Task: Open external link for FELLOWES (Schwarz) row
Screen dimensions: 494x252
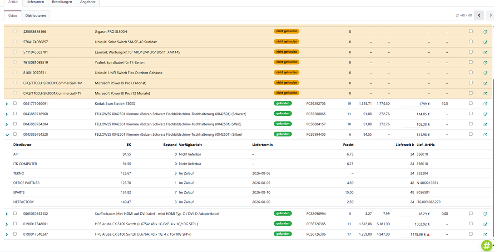Action: tap(485, 114)
